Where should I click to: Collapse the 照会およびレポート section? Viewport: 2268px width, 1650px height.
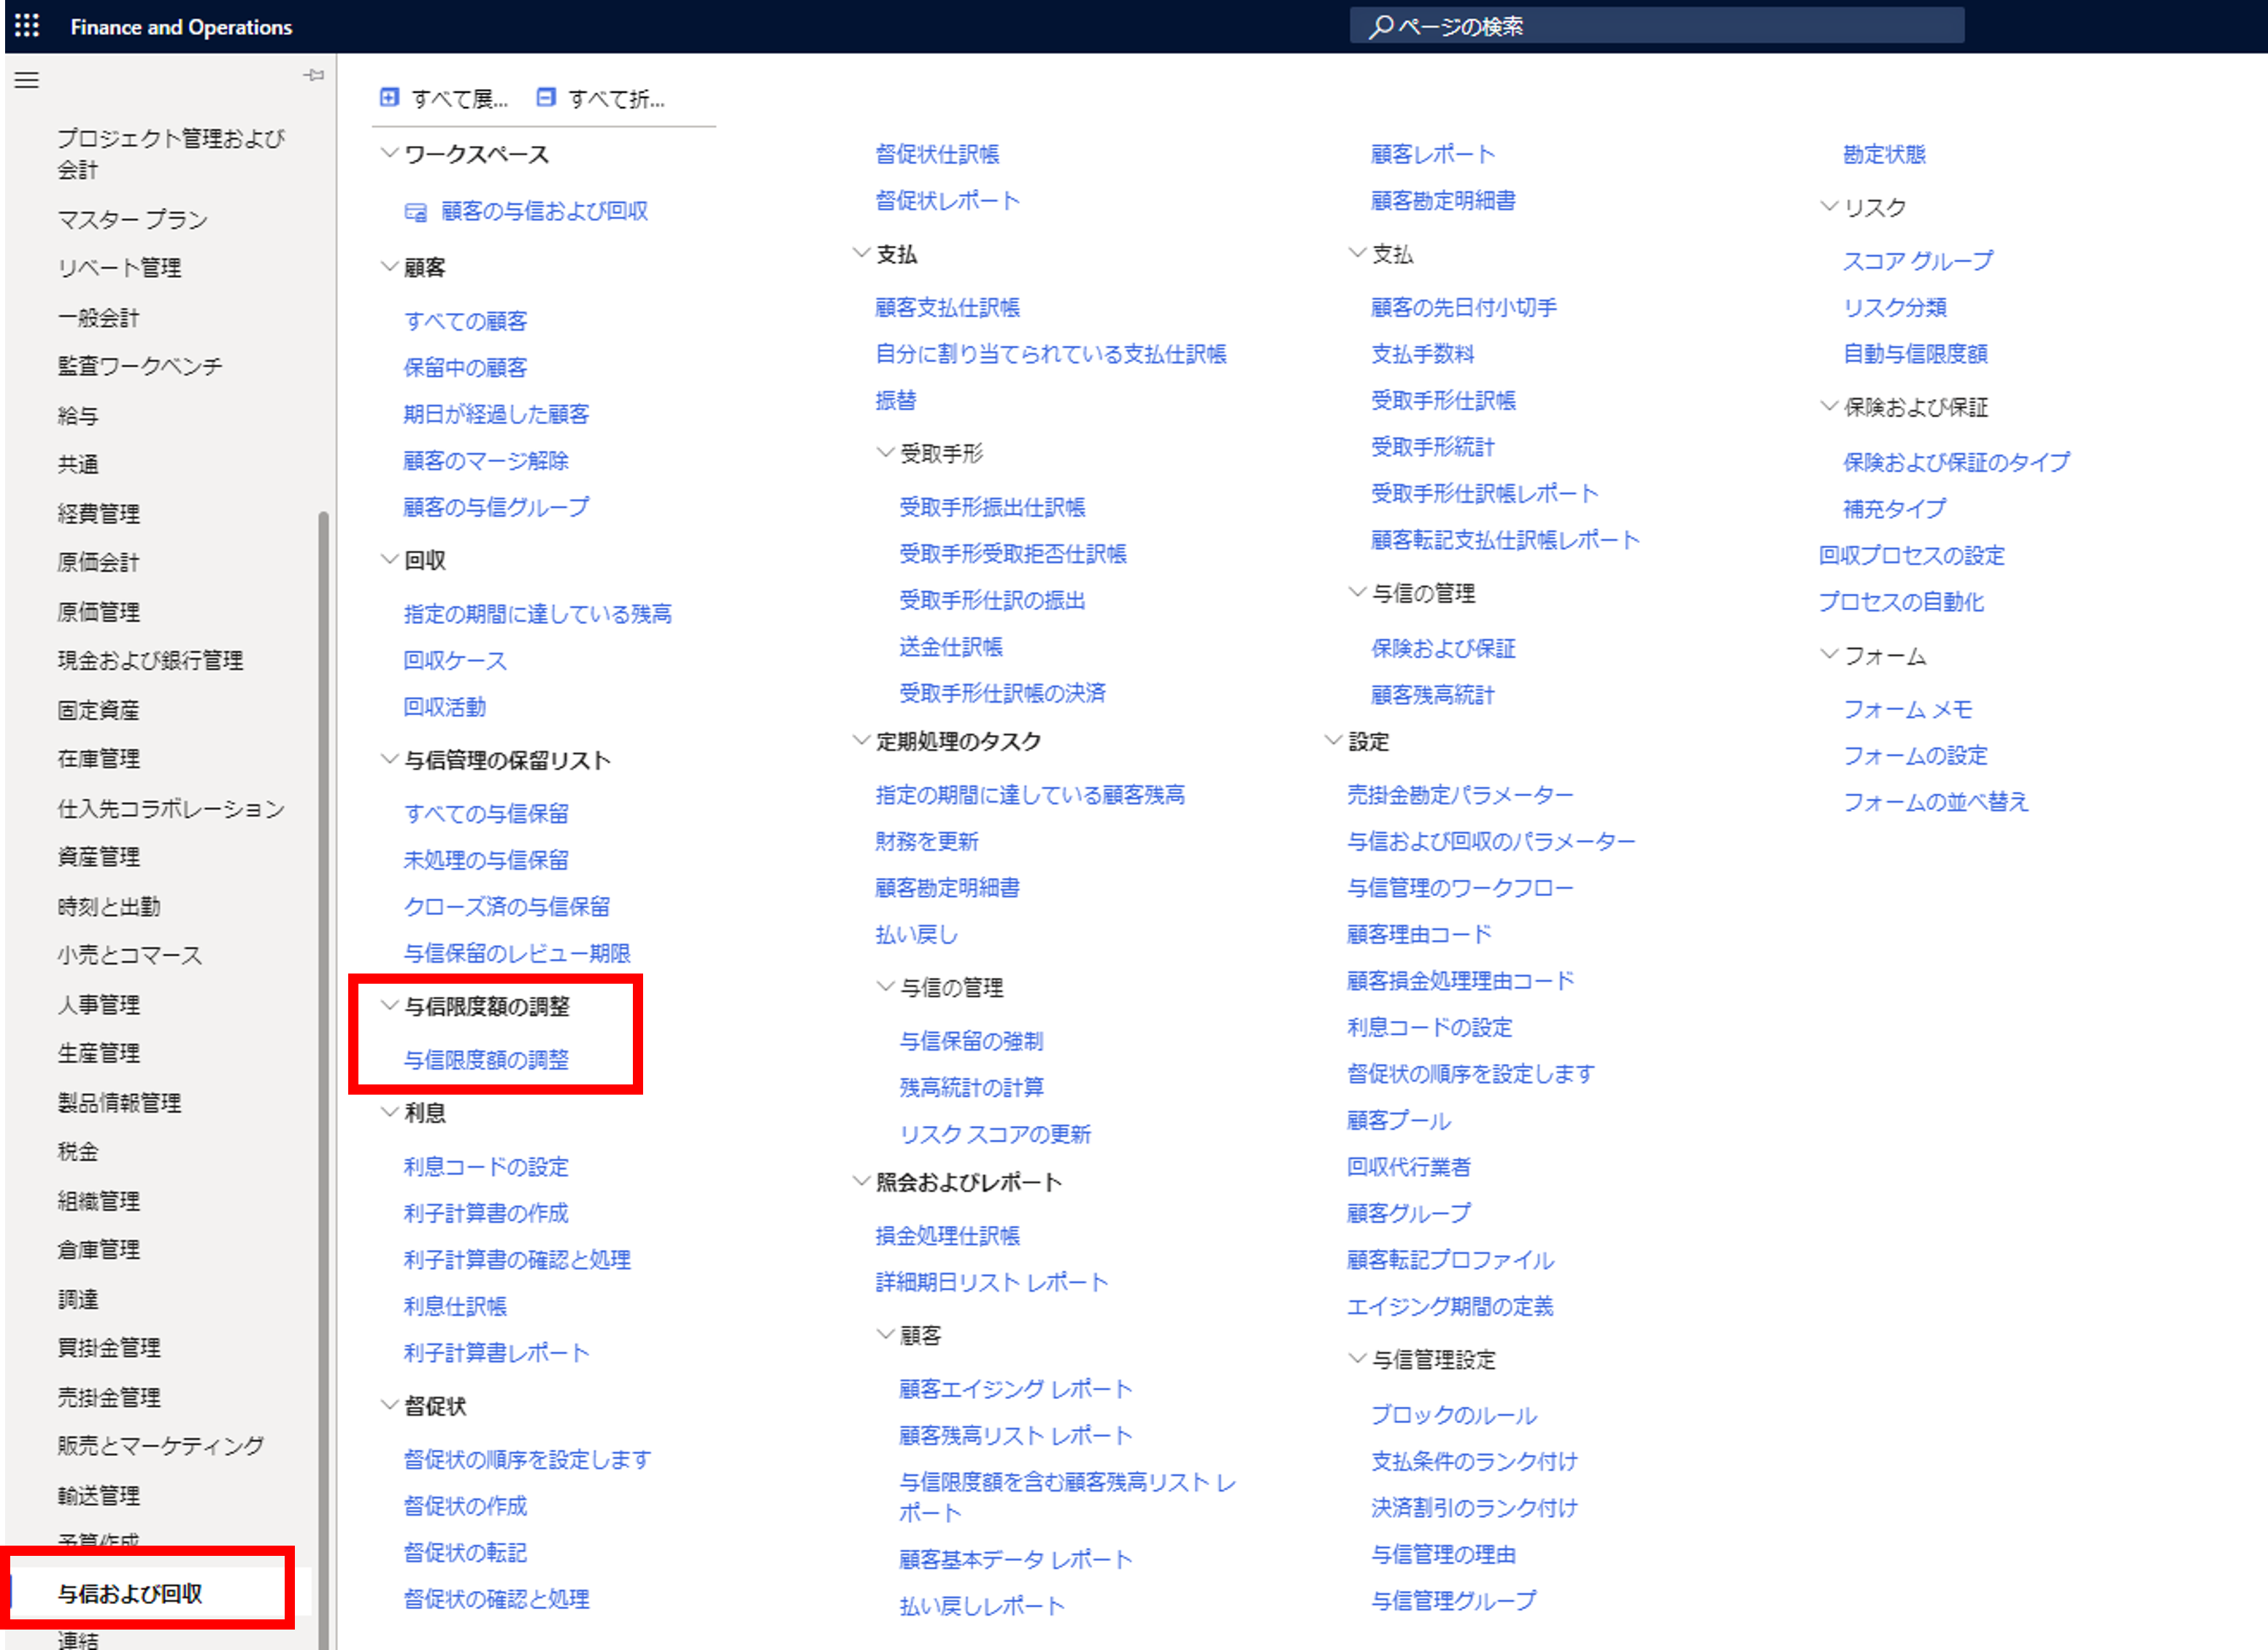tap(861, 1181)
